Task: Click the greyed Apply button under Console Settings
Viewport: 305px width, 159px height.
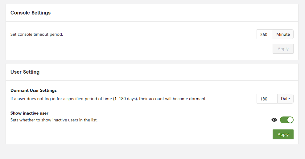Action: pyautogui.click(x=283, y=49)
